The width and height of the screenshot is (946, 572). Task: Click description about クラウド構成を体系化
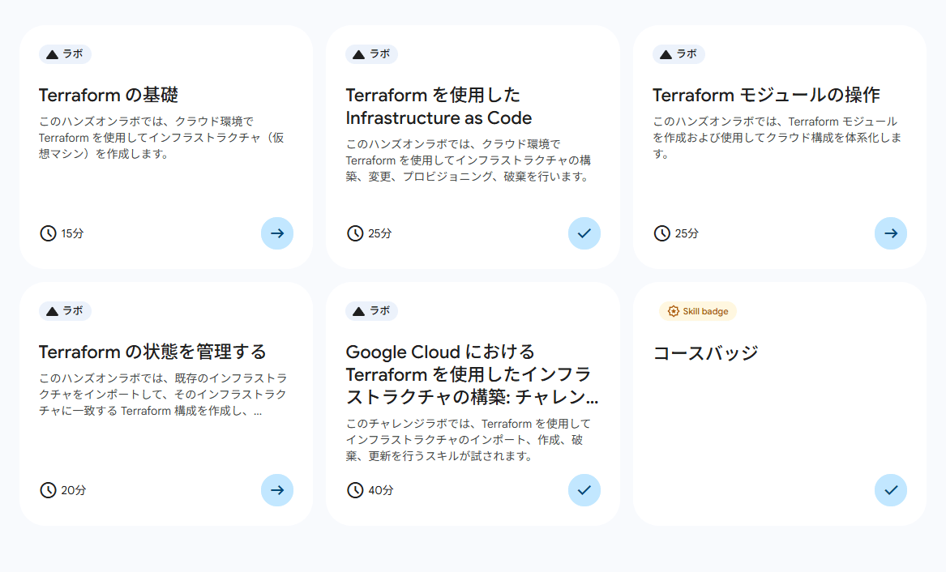point(777,138)
